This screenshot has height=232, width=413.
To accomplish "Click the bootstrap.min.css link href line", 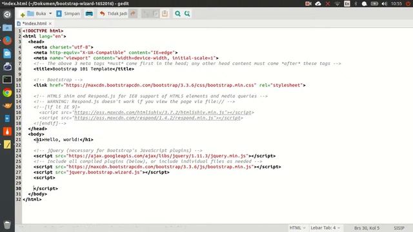I will (x=169, y=85).
